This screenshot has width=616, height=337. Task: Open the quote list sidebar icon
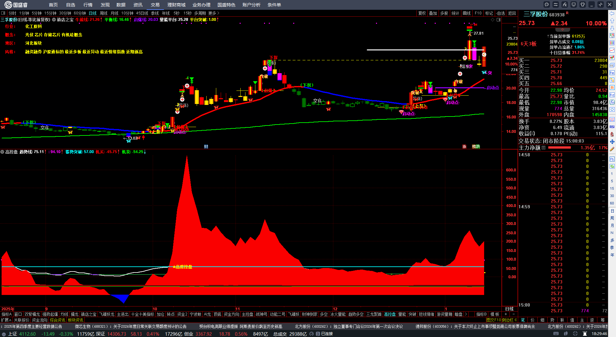612,43
